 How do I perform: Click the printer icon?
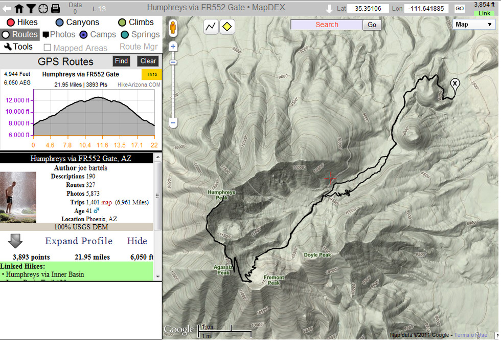(56, 9)
